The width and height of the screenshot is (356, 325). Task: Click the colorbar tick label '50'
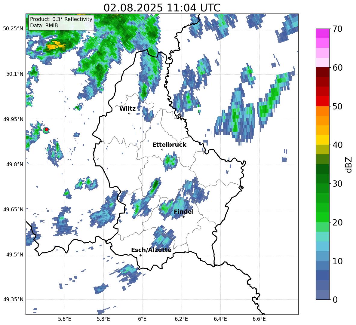click(x=337, y=106)
